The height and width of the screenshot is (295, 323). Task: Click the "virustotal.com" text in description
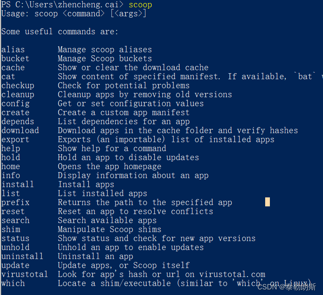232,274
